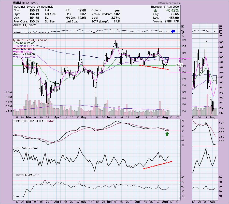Click the 145 price axis label

coord(184,72)
